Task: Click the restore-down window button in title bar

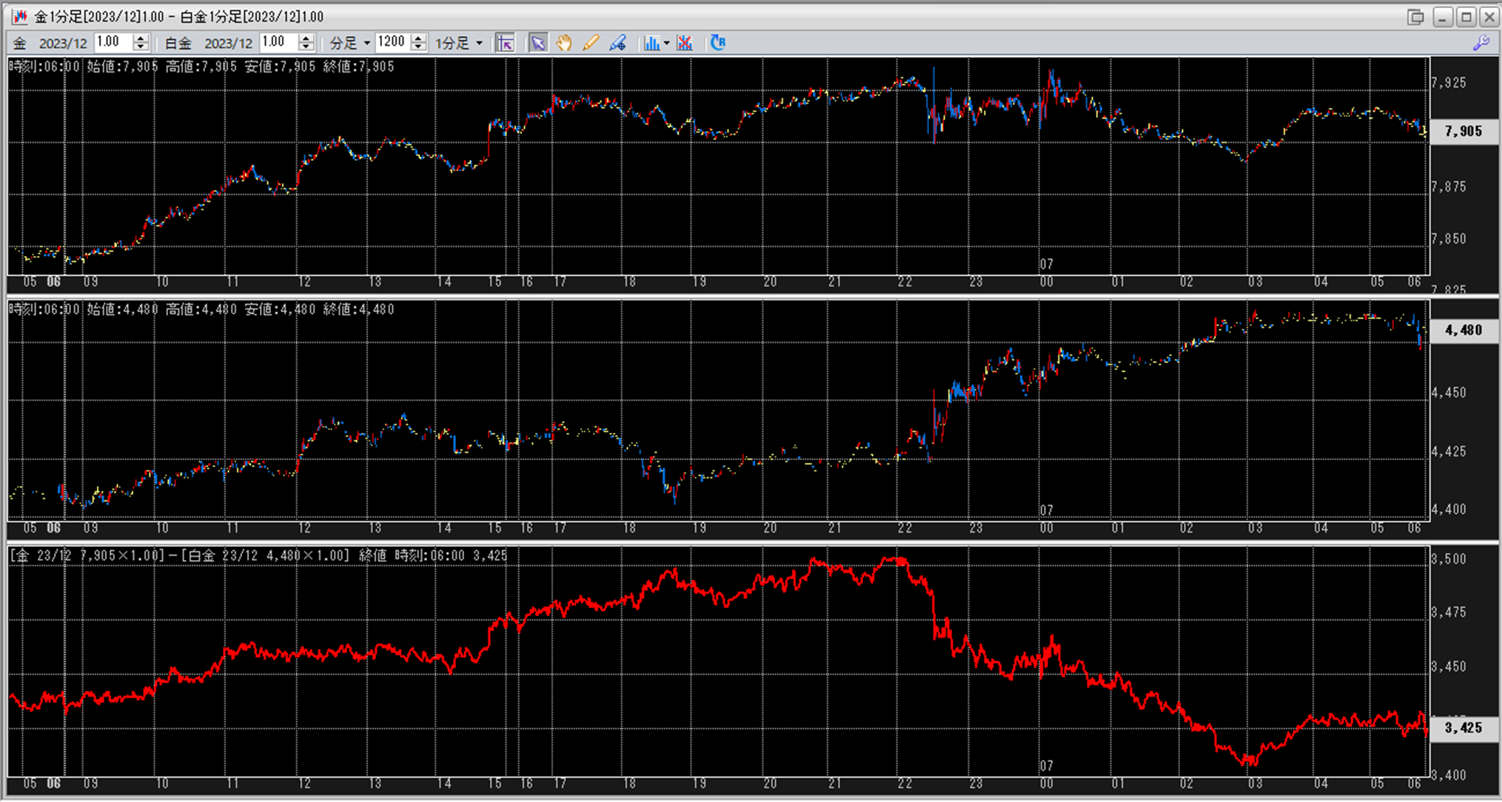Action: click(x=1415, y=16)
